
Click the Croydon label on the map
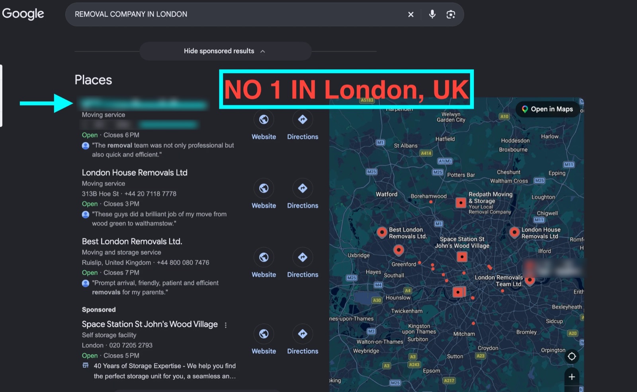point(488,348)
